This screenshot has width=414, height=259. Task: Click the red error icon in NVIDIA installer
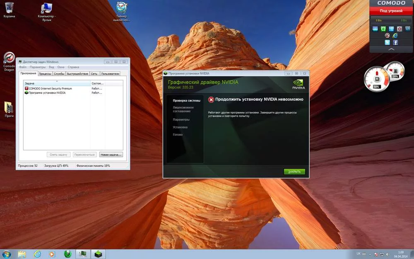(x=211, y=99)
